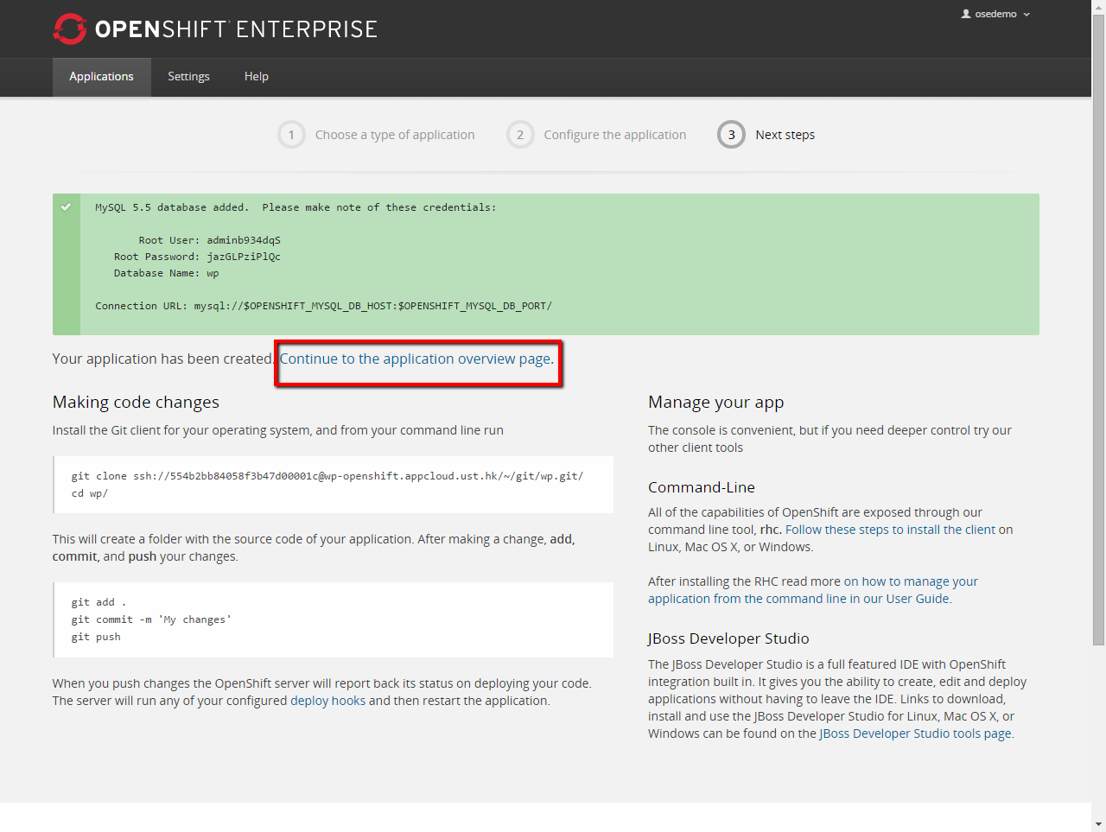The image size is (1106, 832).
Task: Follow the steps to install the client
Action: (890, 530)
